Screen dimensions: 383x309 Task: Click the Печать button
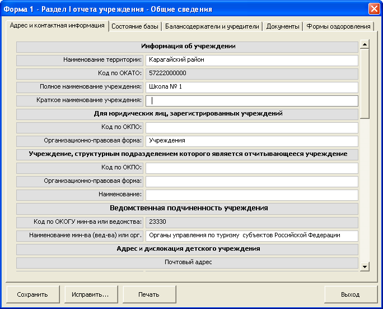(x=149, y=294)
